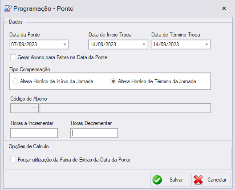Toggle Forçar utilização da Faixa de Extras

(x=13, y=160)
